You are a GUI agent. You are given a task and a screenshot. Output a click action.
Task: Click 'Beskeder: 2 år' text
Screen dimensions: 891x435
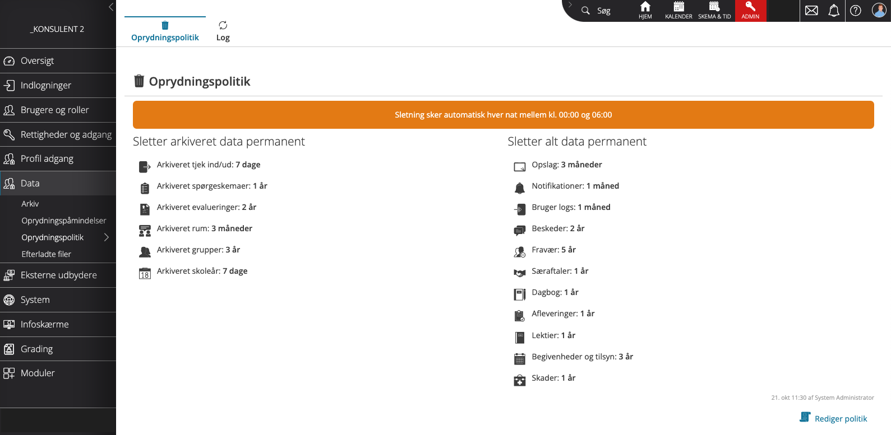558,228
